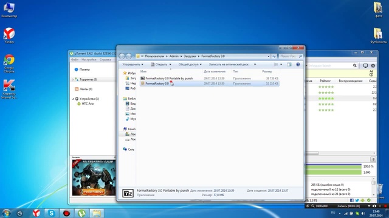Viewport: 389px width, 218px height.
Task: Click 'Открыть' in Explorer toolbar
Action: tap(159, 65)
